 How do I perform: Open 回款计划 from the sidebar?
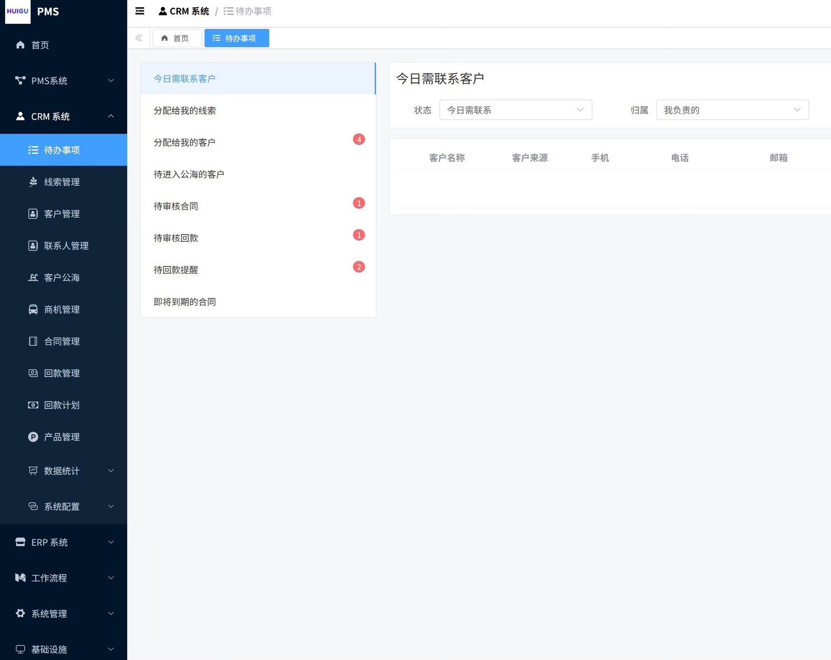coord(62,405)
